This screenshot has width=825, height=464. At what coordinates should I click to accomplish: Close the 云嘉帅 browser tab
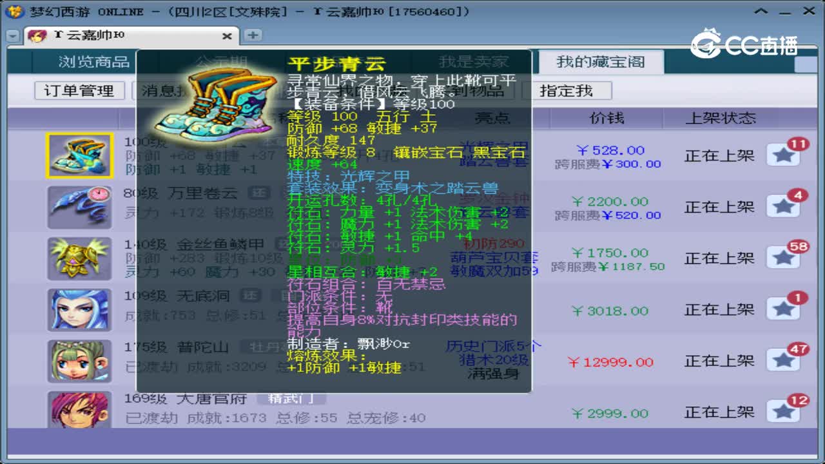pyautogui.click(x=227, y=36)
